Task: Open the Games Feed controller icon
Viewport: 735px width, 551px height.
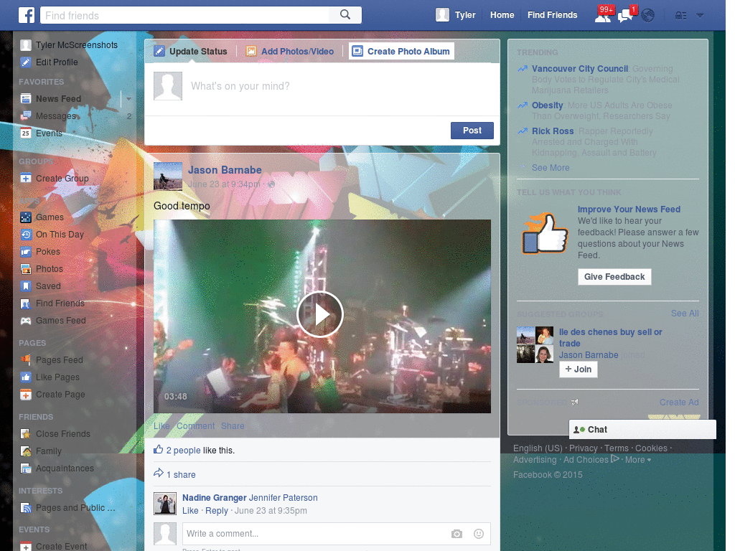Action: [x=26, y=321]
